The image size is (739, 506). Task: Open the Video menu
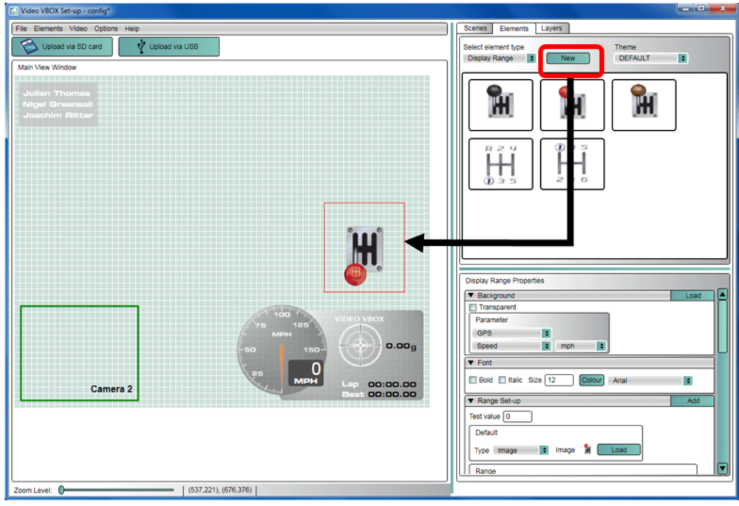point(78,29)
